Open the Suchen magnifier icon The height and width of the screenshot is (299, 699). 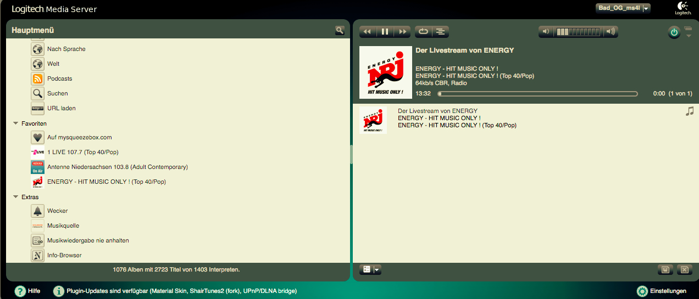(x=38, y=93)
